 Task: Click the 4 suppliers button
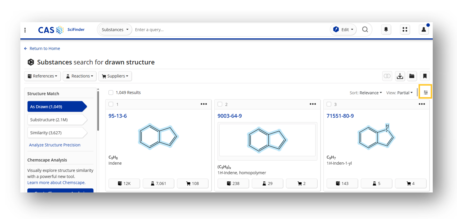pos(411,183)
